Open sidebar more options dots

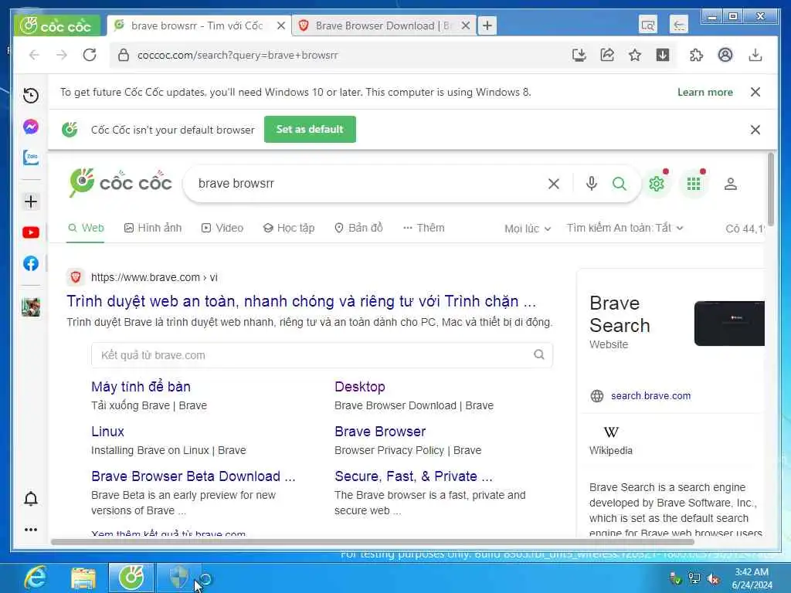click(x=31, y=530)
